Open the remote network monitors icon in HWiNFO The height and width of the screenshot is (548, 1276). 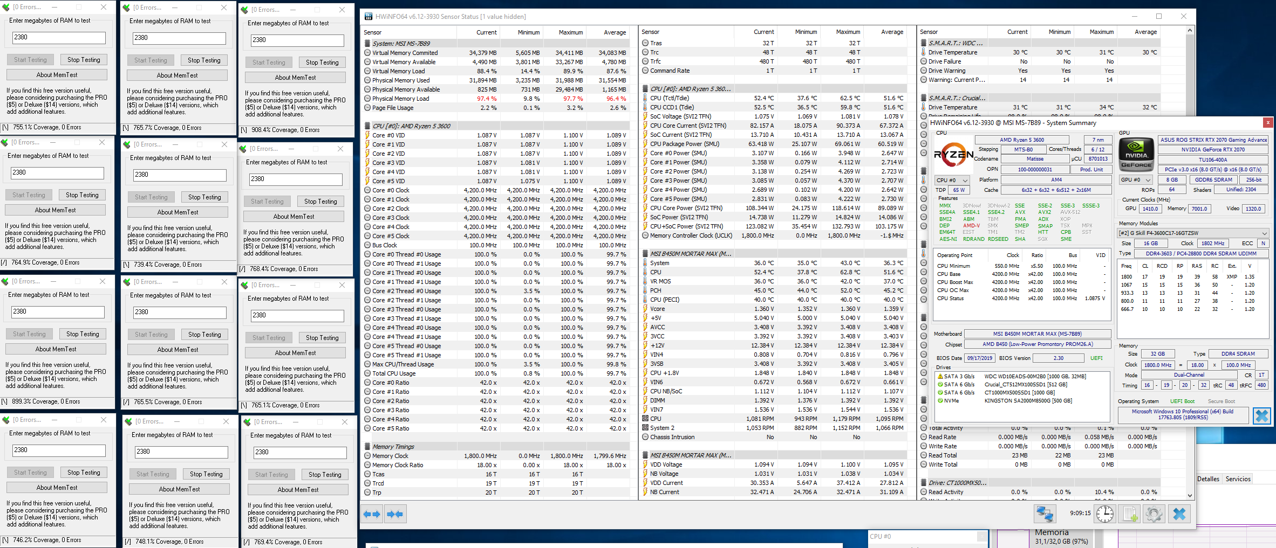pyautogui.click(x=1045, y=514)
